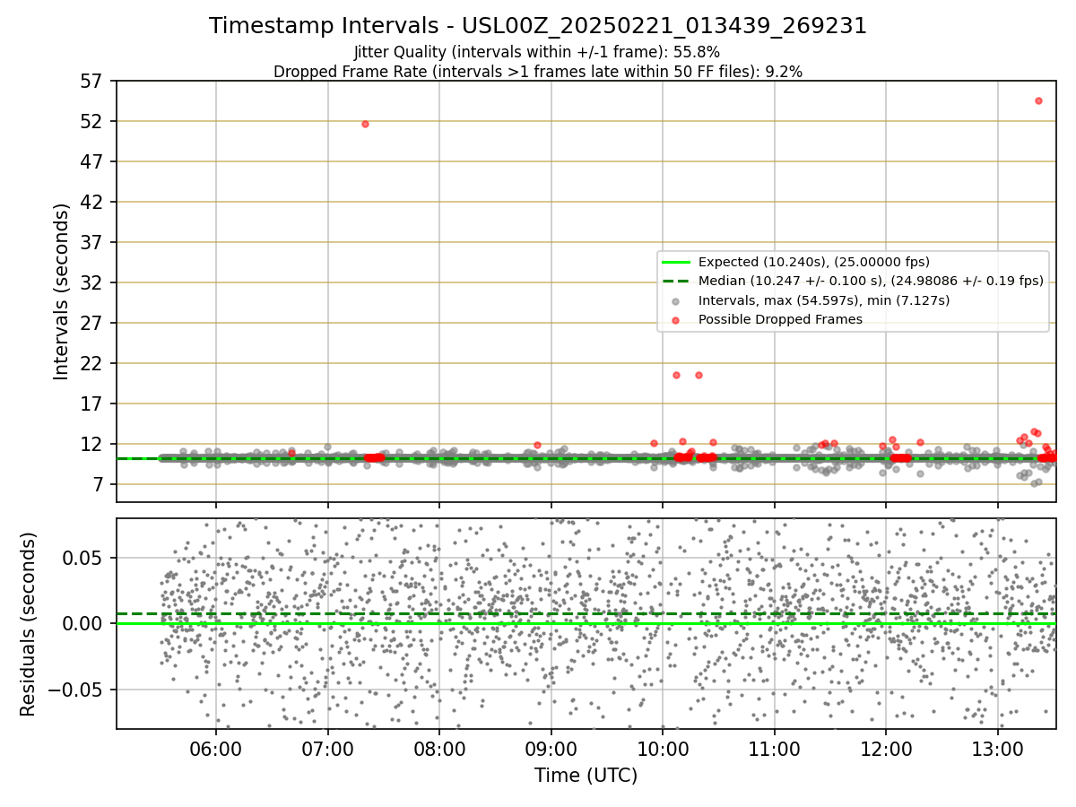Click the 06:00 x-axis tick label
This screenshot has width=1076, height=807.
click(x=216, y=751)
